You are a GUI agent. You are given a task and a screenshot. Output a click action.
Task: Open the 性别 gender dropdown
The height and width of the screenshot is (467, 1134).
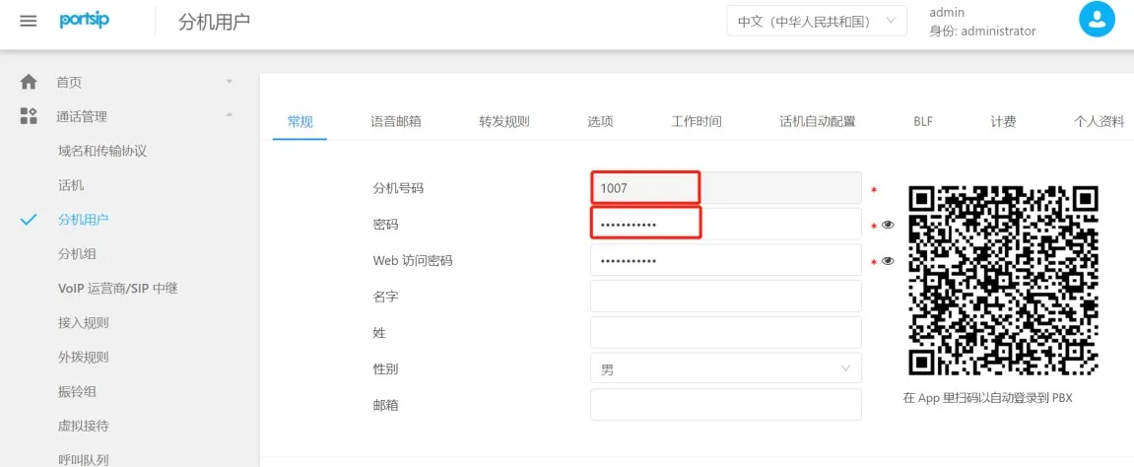coord(725,368)
